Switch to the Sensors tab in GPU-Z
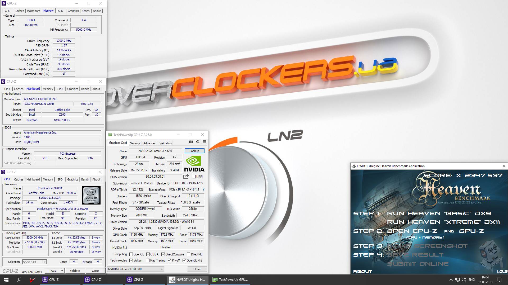The image size is (508, 285). (x=135, y=143)
